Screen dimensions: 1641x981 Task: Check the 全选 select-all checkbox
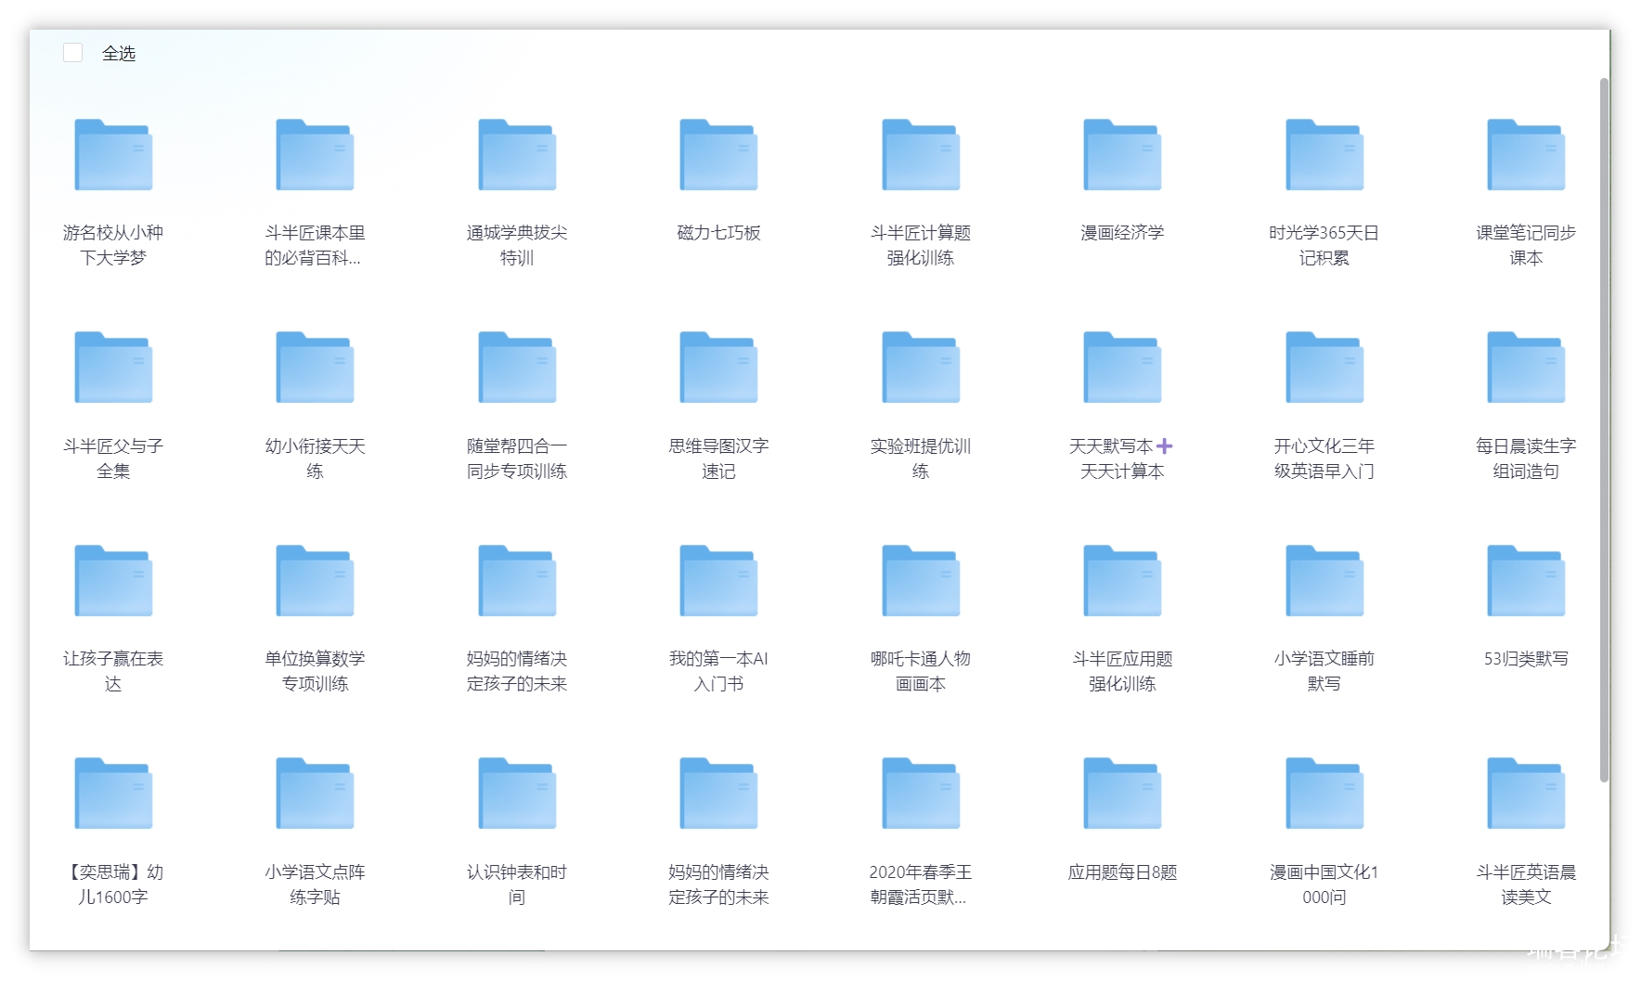tap(73, 53)
